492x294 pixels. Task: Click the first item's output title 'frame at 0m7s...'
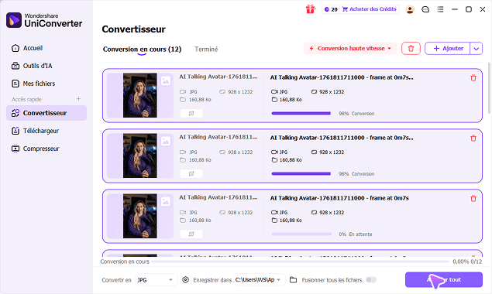pos(342,77)
